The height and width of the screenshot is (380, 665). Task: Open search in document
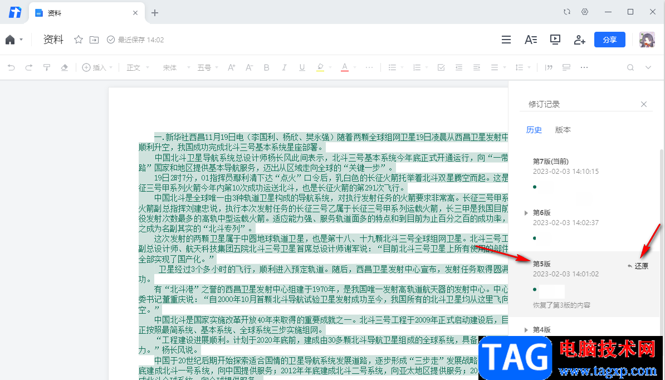click(x=630, y=67)
